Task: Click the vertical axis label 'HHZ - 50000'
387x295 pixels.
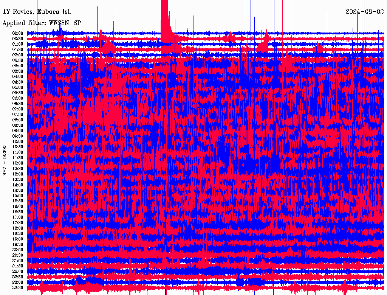Action: coord(5,161)
